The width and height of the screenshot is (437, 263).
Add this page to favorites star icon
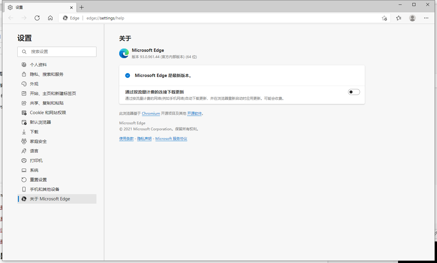(384, 18)
